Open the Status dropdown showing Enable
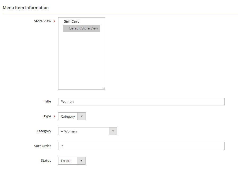Screen dimensions: 238x171 point(72,161)
